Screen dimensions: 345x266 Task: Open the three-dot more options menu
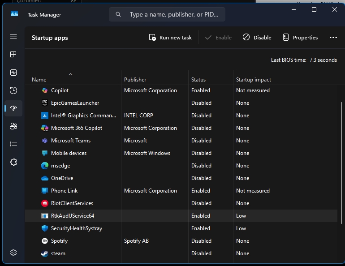pos(333,38)
